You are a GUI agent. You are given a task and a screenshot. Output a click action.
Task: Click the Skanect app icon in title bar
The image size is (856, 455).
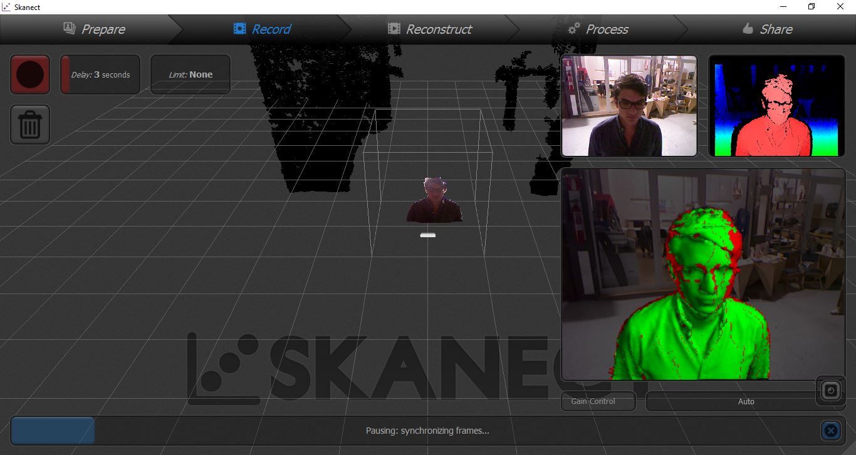(6, 7)
